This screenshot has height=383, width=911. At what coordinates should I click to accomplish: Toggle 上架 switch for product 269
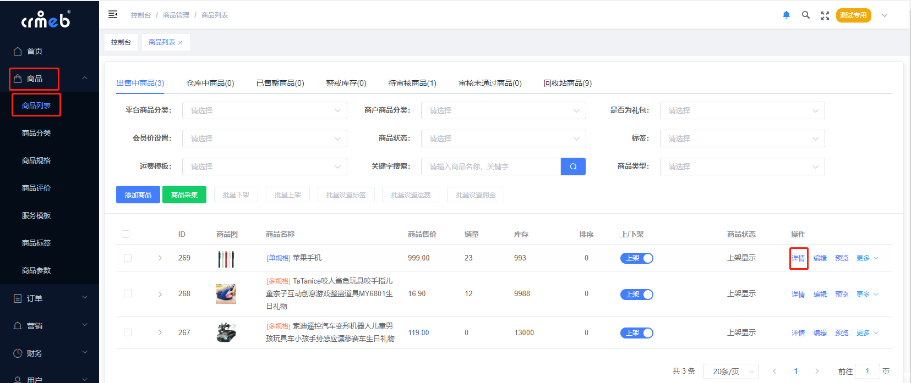coord(636,258)
